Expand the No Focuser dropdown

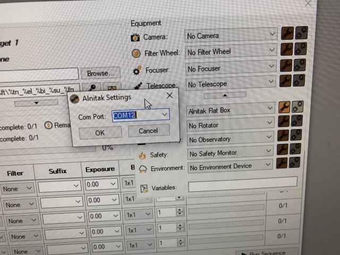[271, 66]
